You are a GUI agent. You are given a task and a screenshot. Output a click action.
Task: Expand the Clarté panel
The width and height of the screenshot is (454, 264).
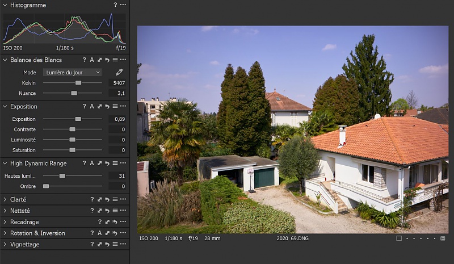coord(5,199)
